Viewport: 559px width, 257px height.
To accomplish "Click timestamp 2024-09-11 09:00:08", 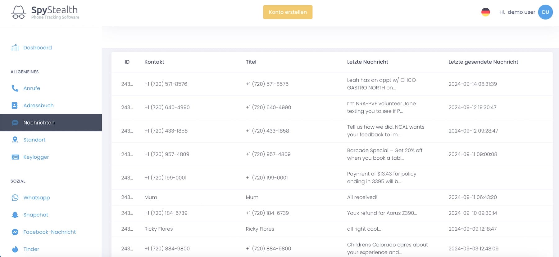I will (473, 154).
